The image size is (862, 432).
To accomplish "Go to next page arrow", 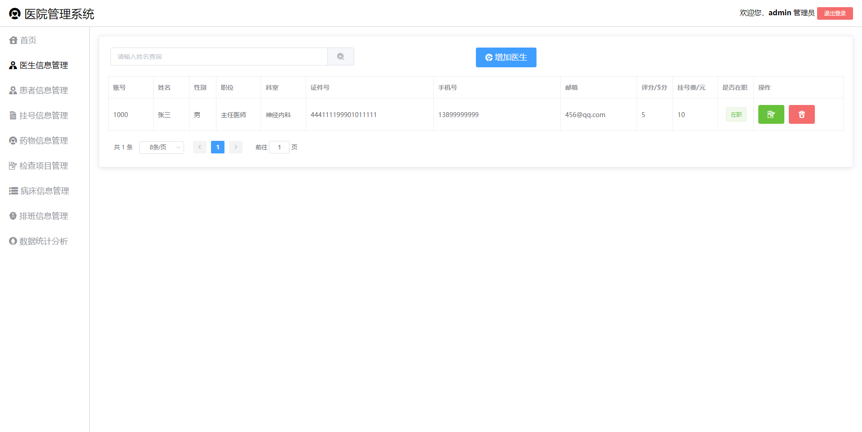I will 236,147.
